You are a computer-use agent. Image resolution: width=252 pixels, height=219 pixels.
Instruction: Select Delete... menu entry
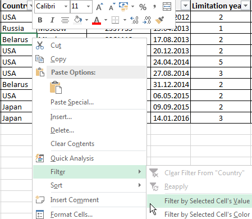pyautogui.click(x=89, y=130)
